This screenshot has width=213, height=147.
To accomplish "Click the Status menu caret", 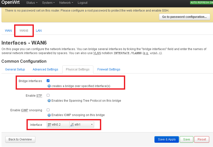I will pos(37,3).
